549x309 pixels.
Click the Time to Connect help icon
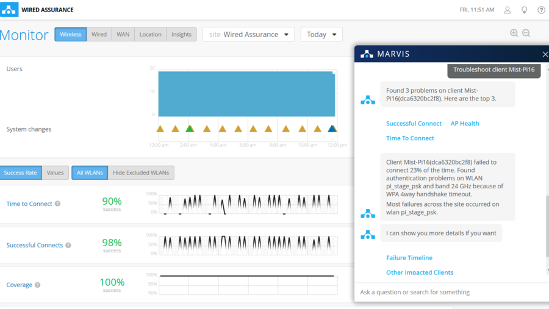point(58,204)
